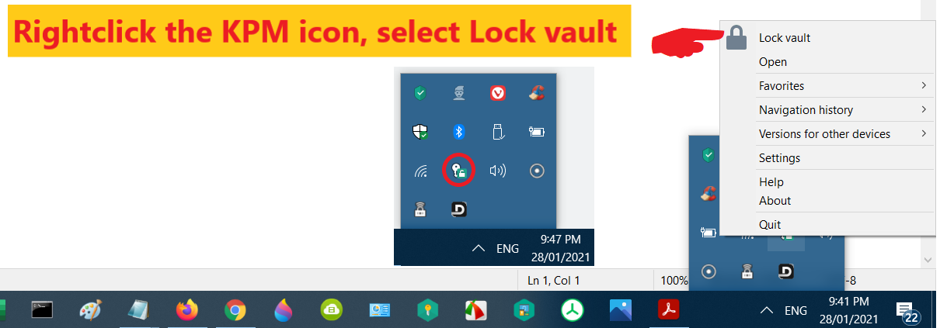This screenshot has width=940, height=328.
Task: Open the red PDF reader taskbar icon
Action: pos(669,310)
